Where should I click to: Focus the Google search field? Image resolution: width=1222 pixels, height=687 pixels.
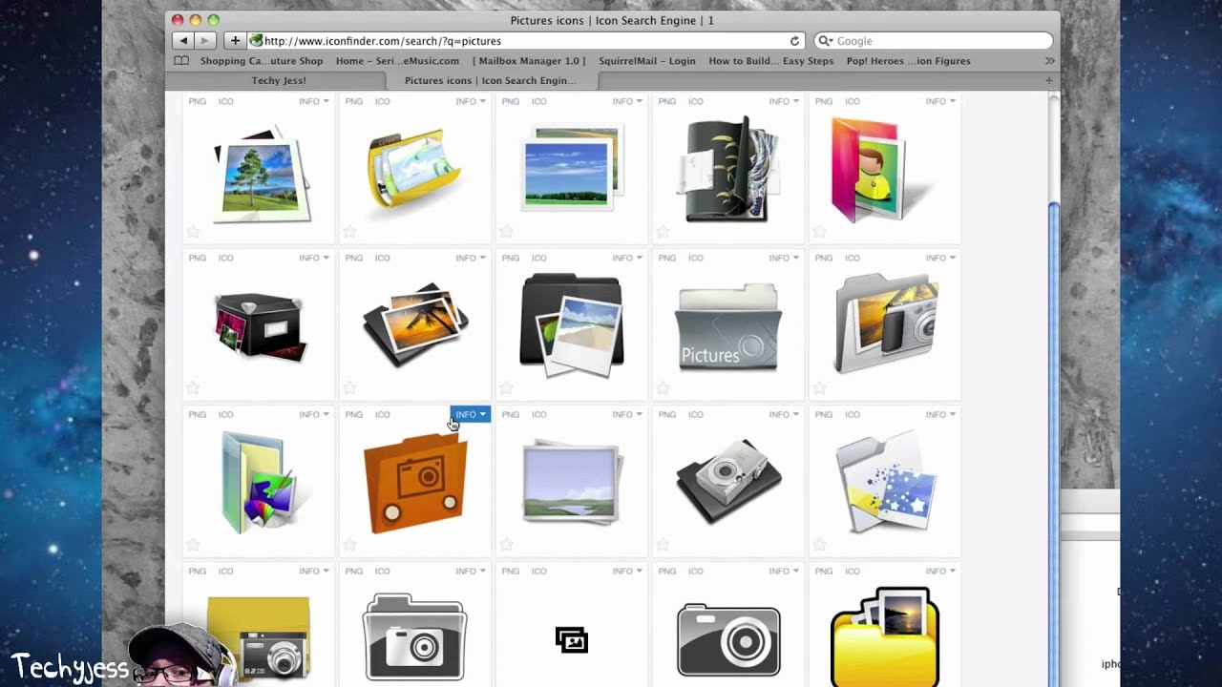click(x=934, y=41)
